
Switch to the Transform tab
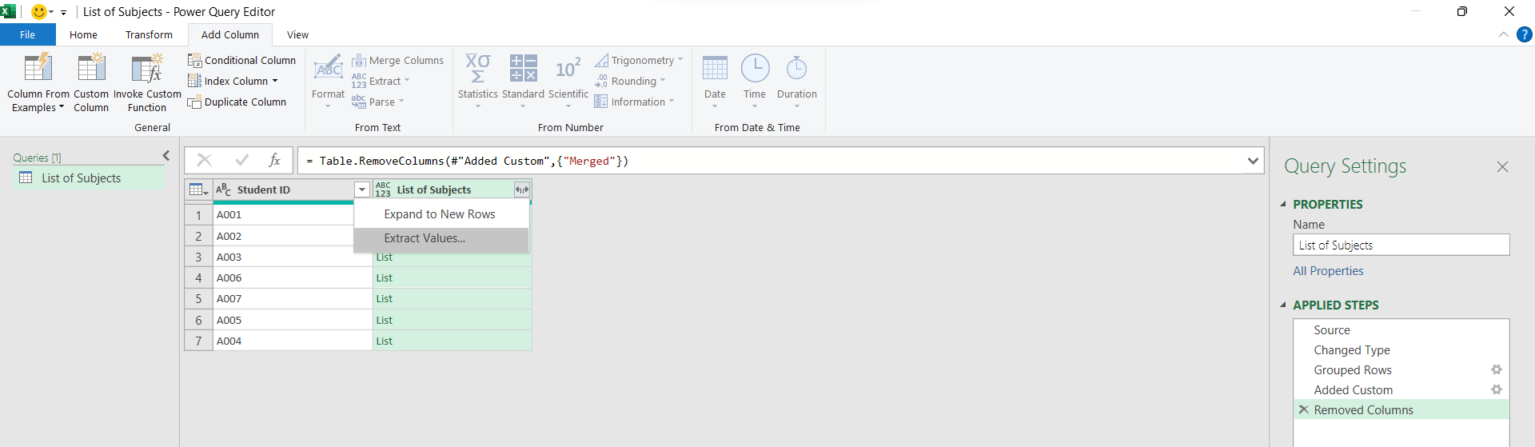click(x=149, y=34)
